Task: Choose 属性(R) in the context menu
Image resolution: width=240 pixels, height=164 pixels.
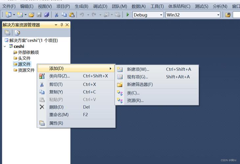Action: [x=76, y=123]
